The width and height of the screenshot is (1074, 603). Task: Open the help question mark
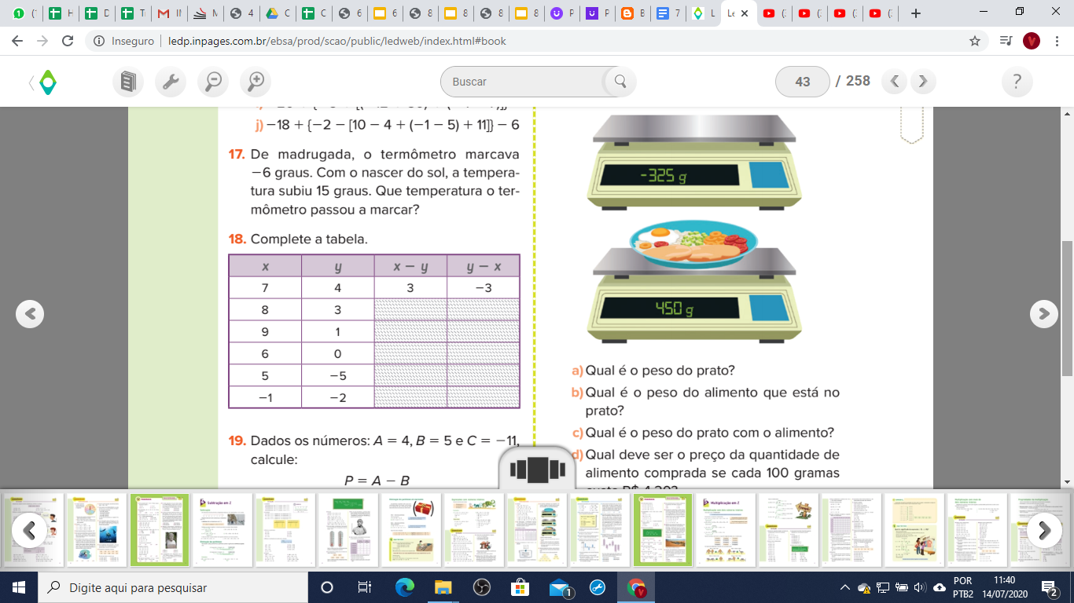(1017, 81)
